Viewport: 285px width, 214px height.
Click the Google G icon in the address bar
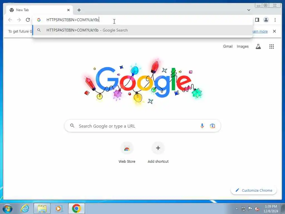click(39, 20)
